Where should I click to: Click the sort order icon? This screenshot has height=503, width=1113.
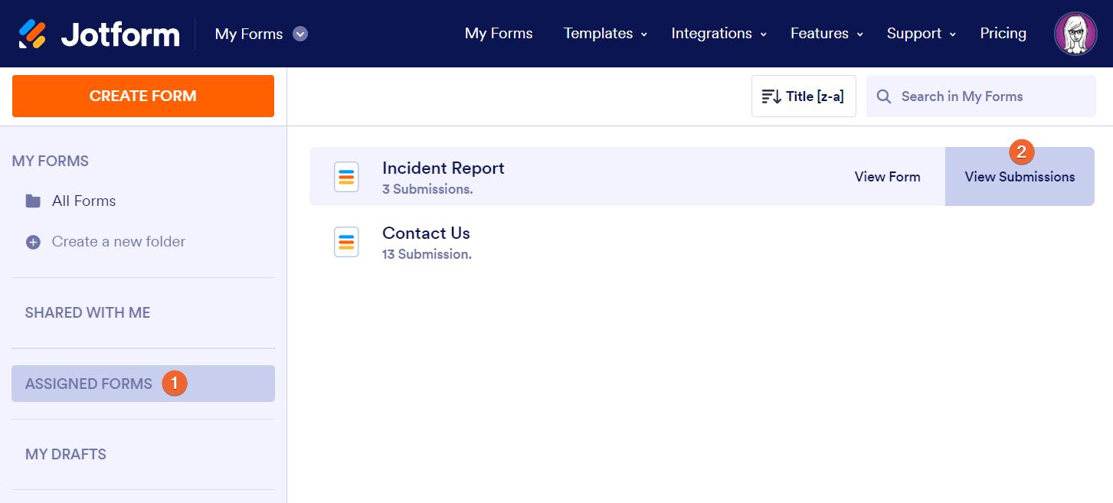tap(771, 96)
